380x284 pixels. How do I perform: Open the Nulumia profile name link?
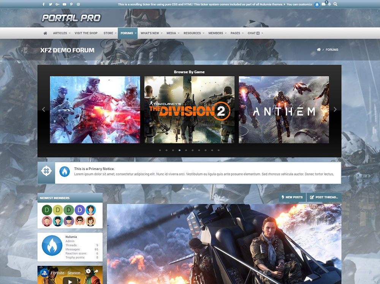[x=71, y=237]
